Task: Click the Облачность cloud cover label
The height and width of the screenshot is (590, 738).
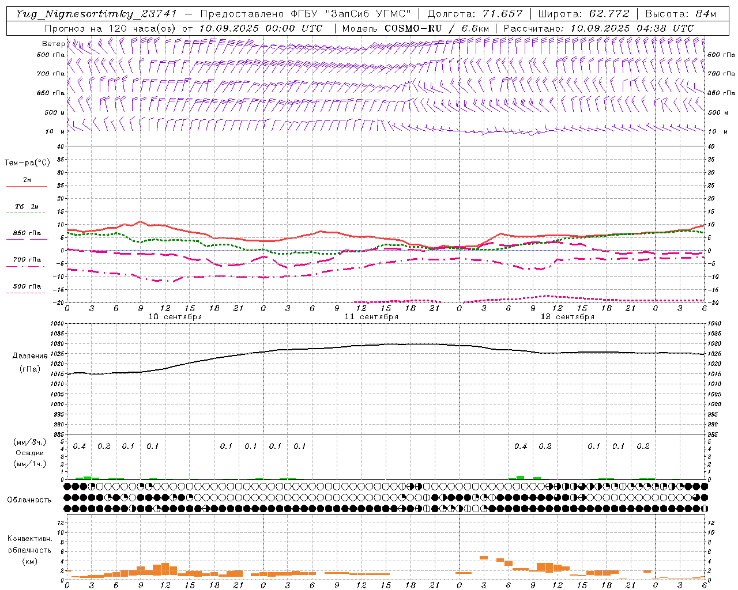Action: 29,500
